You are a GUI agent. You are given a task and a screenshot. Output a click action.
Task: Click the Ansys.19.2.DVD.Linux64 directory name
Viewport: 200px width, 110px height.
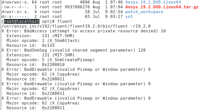(153, 2)
